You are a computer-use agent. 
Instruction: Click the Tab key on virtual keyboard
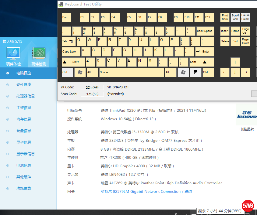tap(69, 41)
